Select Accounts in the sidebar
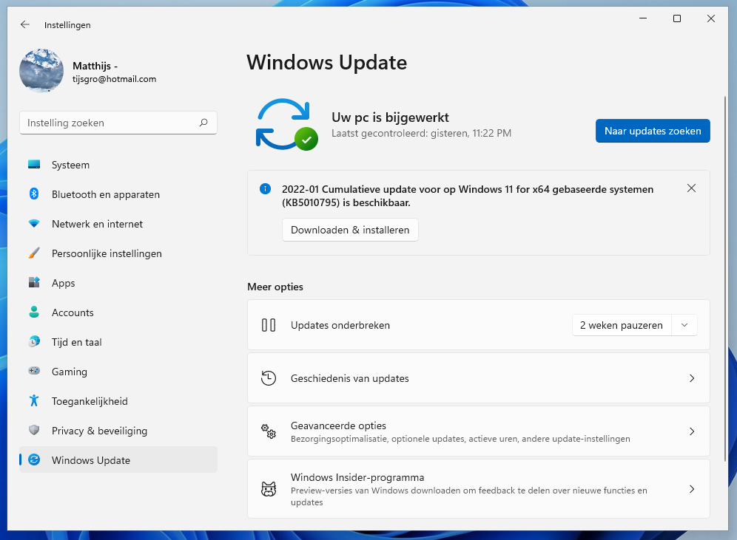 pos(73,312)
